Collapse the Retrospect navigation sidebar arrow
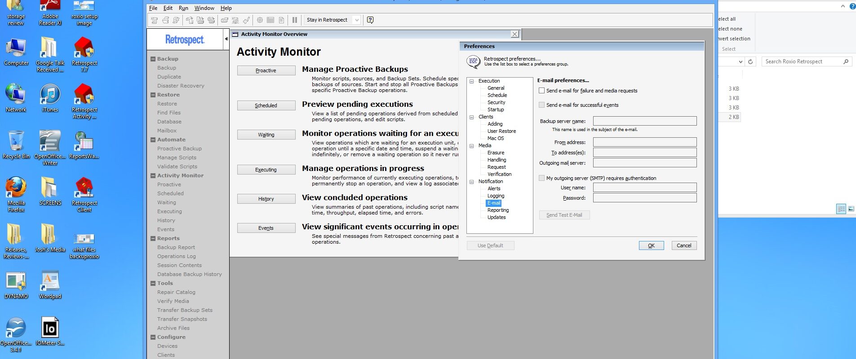 point(226,39)
